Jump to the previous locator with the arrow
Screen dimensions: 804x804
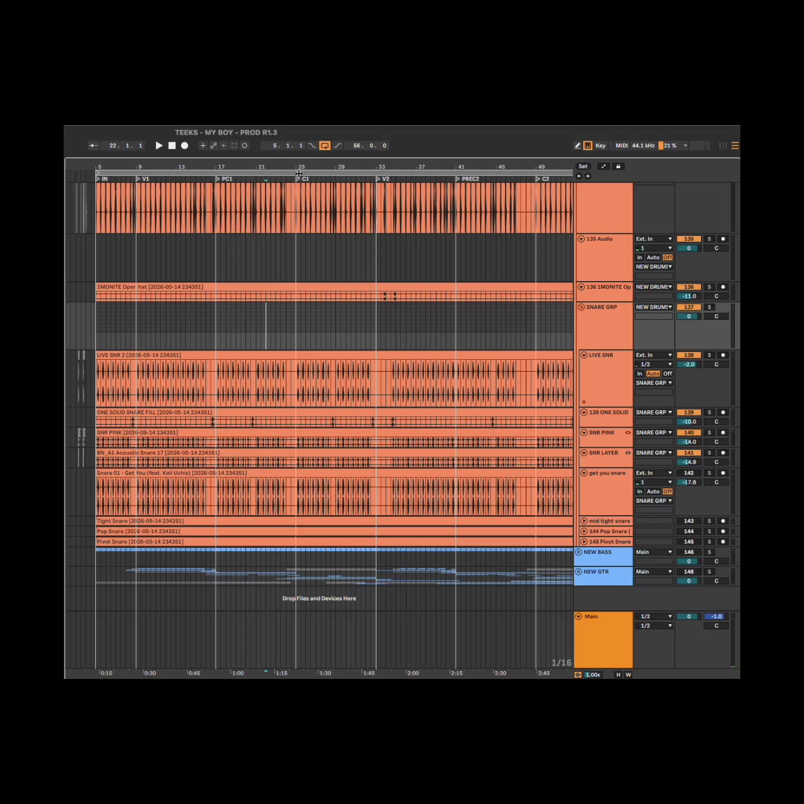[x=579, y=176]
